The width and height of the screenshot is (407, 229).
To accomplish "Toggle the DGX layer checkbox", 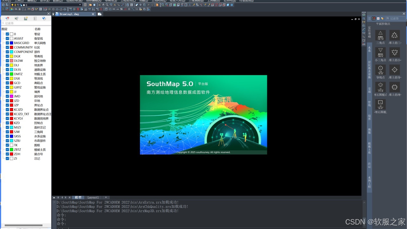I will [x=7, y=56].
